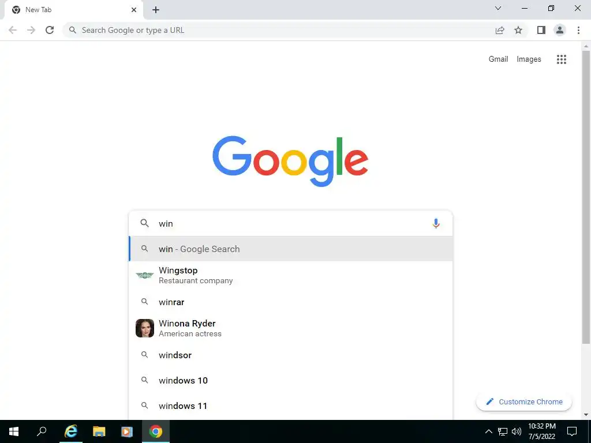Image resolution: width=591 pixels, height=443 pixels.
Task: Click the Chrome taskbar icon
Action: 156,431
